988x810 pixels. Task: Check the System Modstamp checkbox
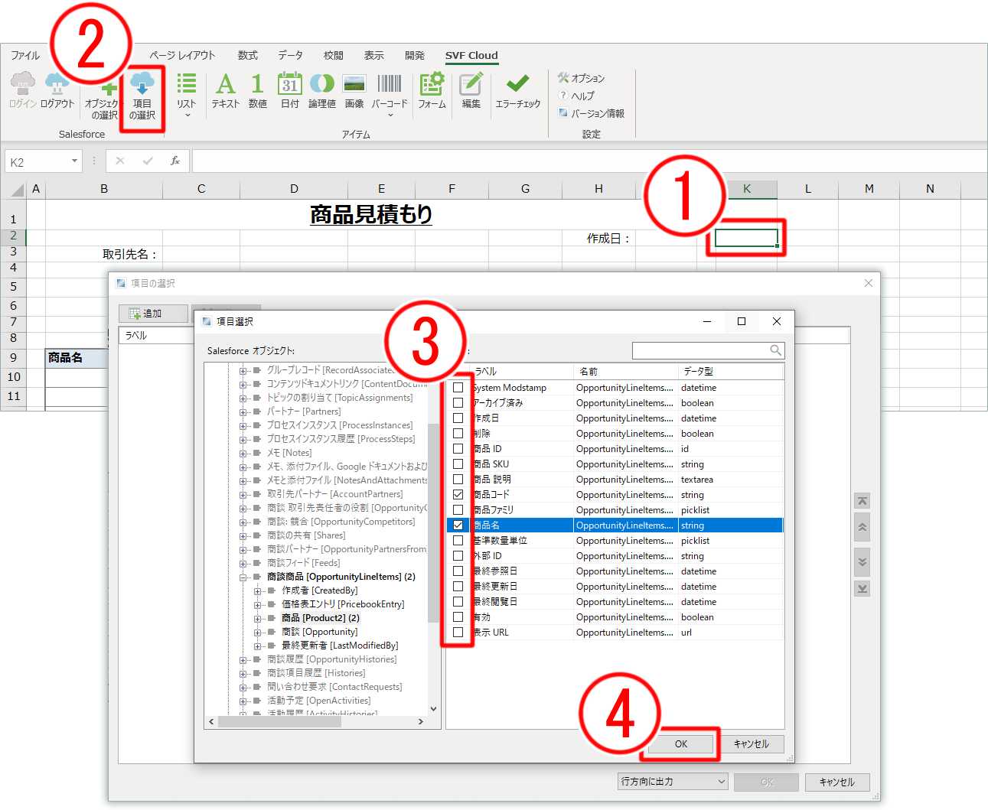coord(458,388)
